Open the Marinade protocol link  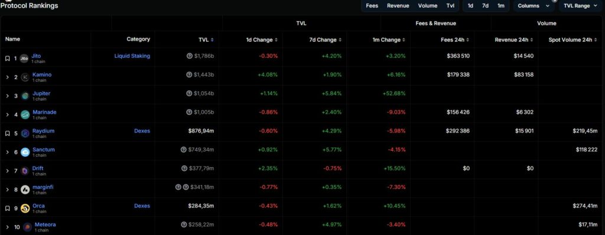pyautogui.click(x=44, y=112)
